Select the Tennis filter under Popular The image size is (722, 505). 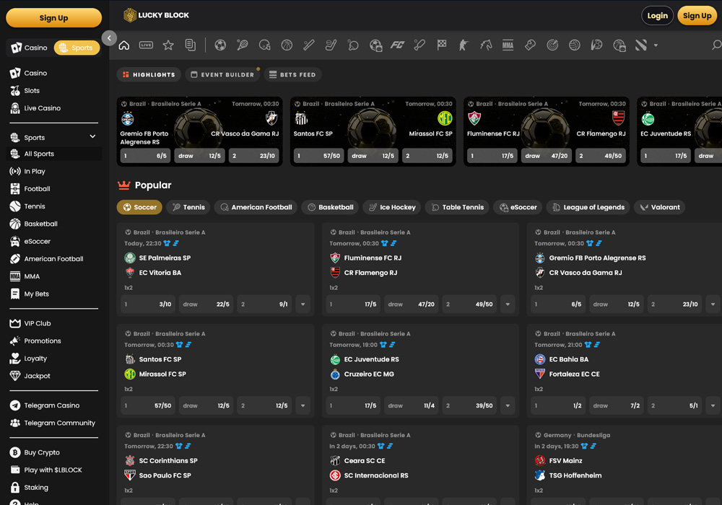pyautogui.click(x=188, y=207)
